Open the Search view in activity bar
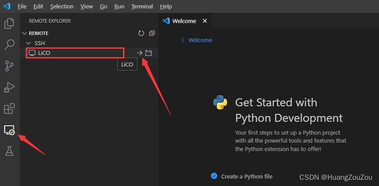The image size is (379, 186). point(9,45)
